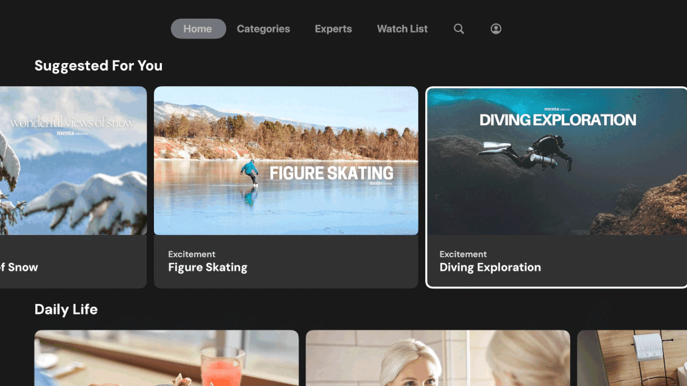
Task: Open the user profile icon
Action: click(496, 29)
